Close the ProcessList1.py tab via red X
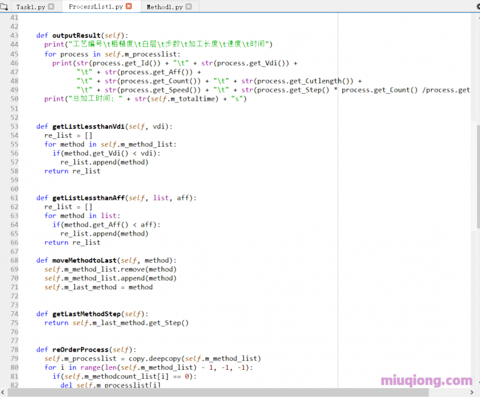Viewport: 480px width, 397px height. click(128, 7)
